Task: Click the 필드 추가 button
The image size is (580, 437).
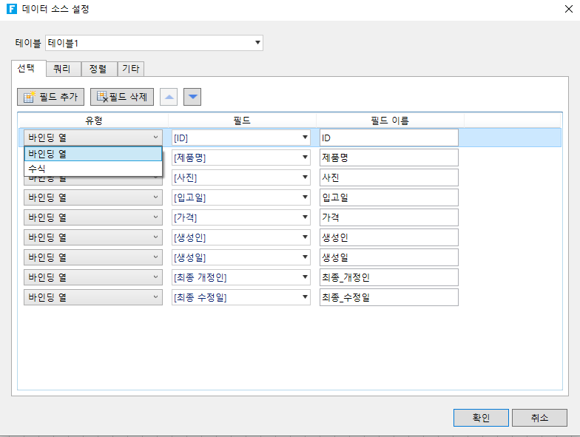Action: [x=50, y=97]
